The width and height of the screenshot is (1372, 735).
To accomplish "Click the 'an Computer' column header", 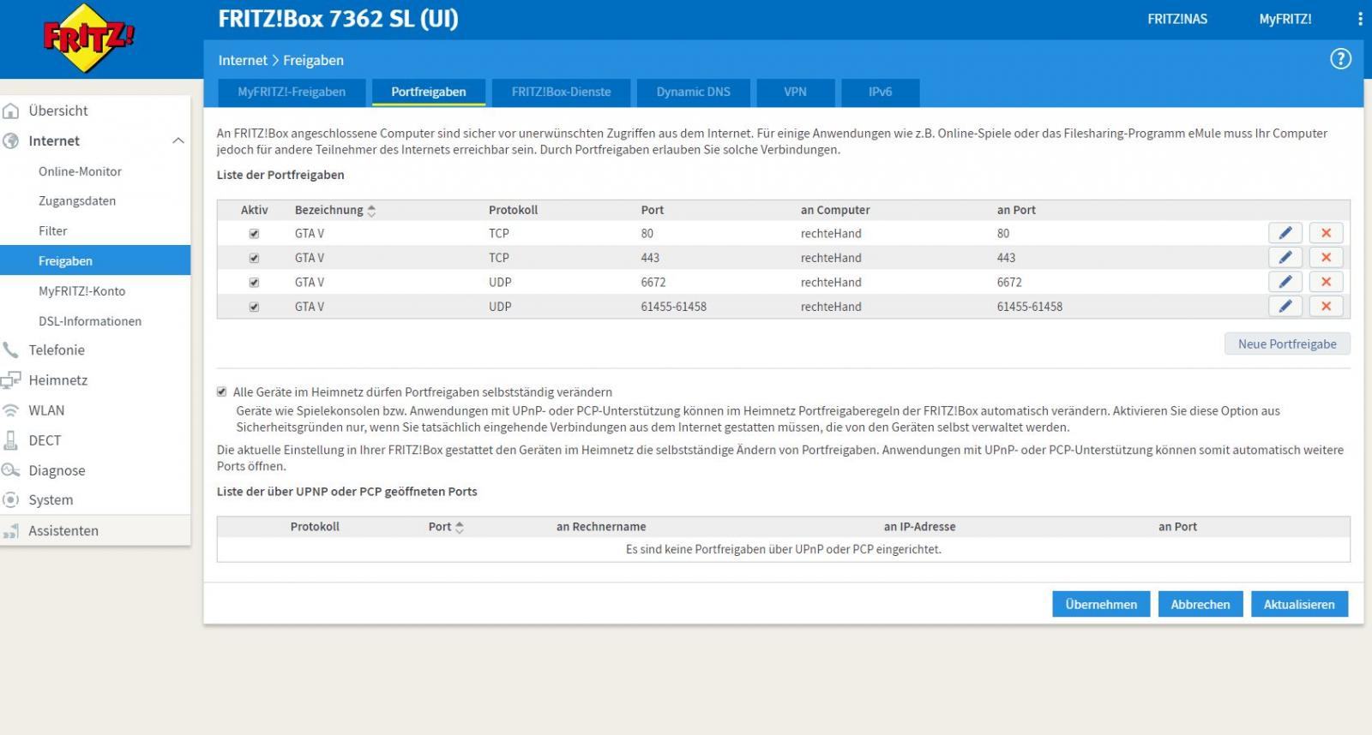I will [x=835, y=210].
